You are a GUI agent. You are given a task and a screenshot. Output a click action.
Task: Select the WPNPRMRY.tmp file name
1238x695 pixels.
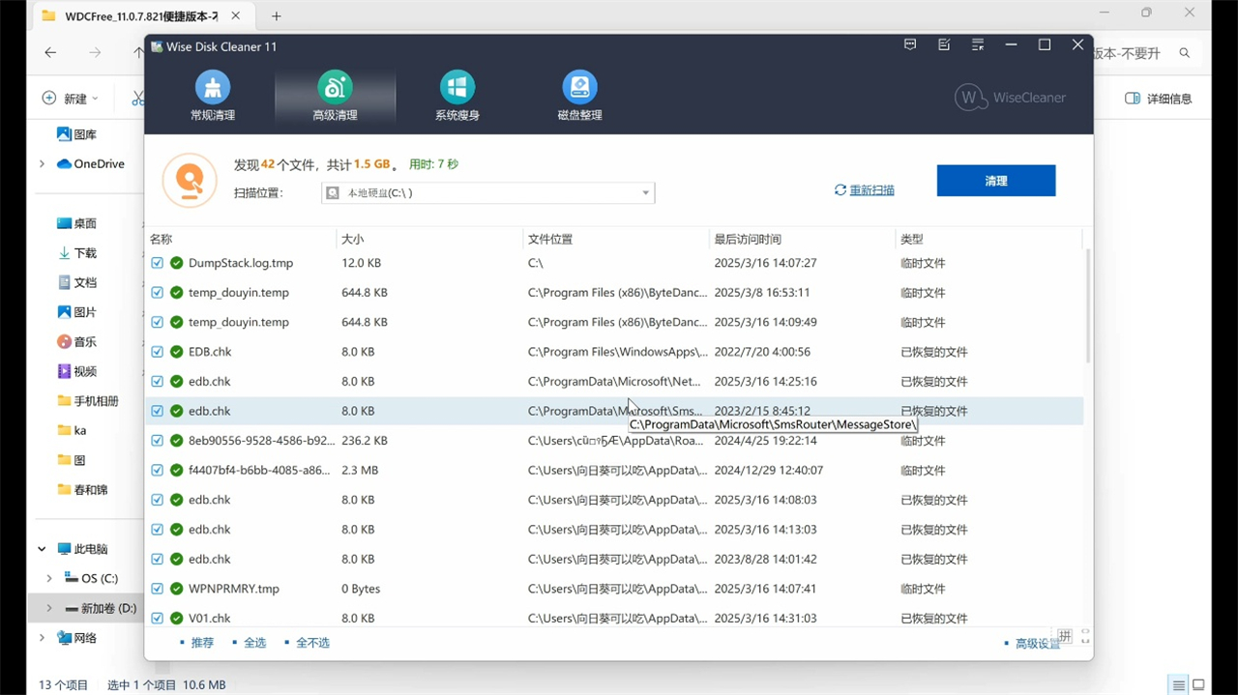click(234, 589)
